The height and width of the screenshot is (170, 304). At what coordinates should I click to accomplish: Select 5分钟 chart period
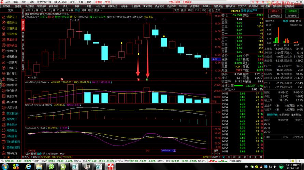point(43,10)
